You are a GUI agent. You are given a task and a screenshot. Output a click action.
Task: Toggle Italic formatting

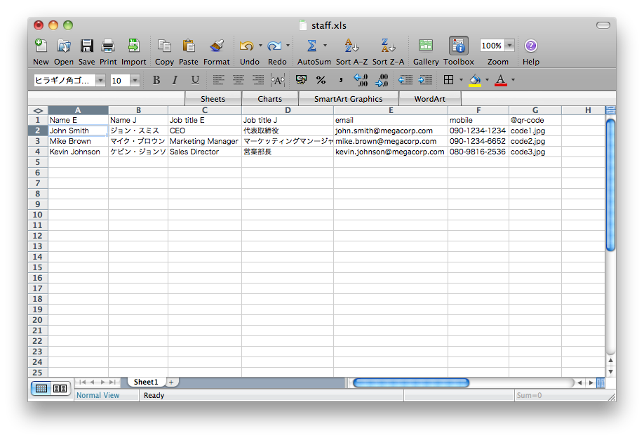175,80
